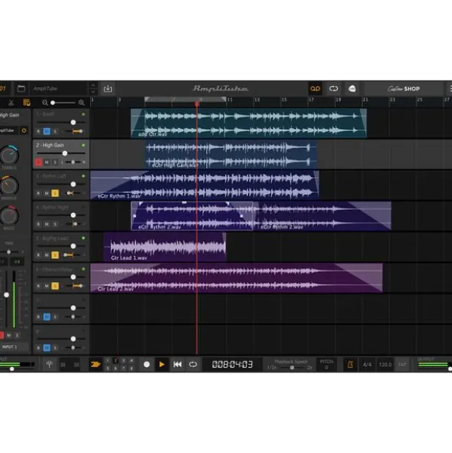The image size is (452, 453).
Task: Click the PITCH value field
Action: tap(326, 365)
